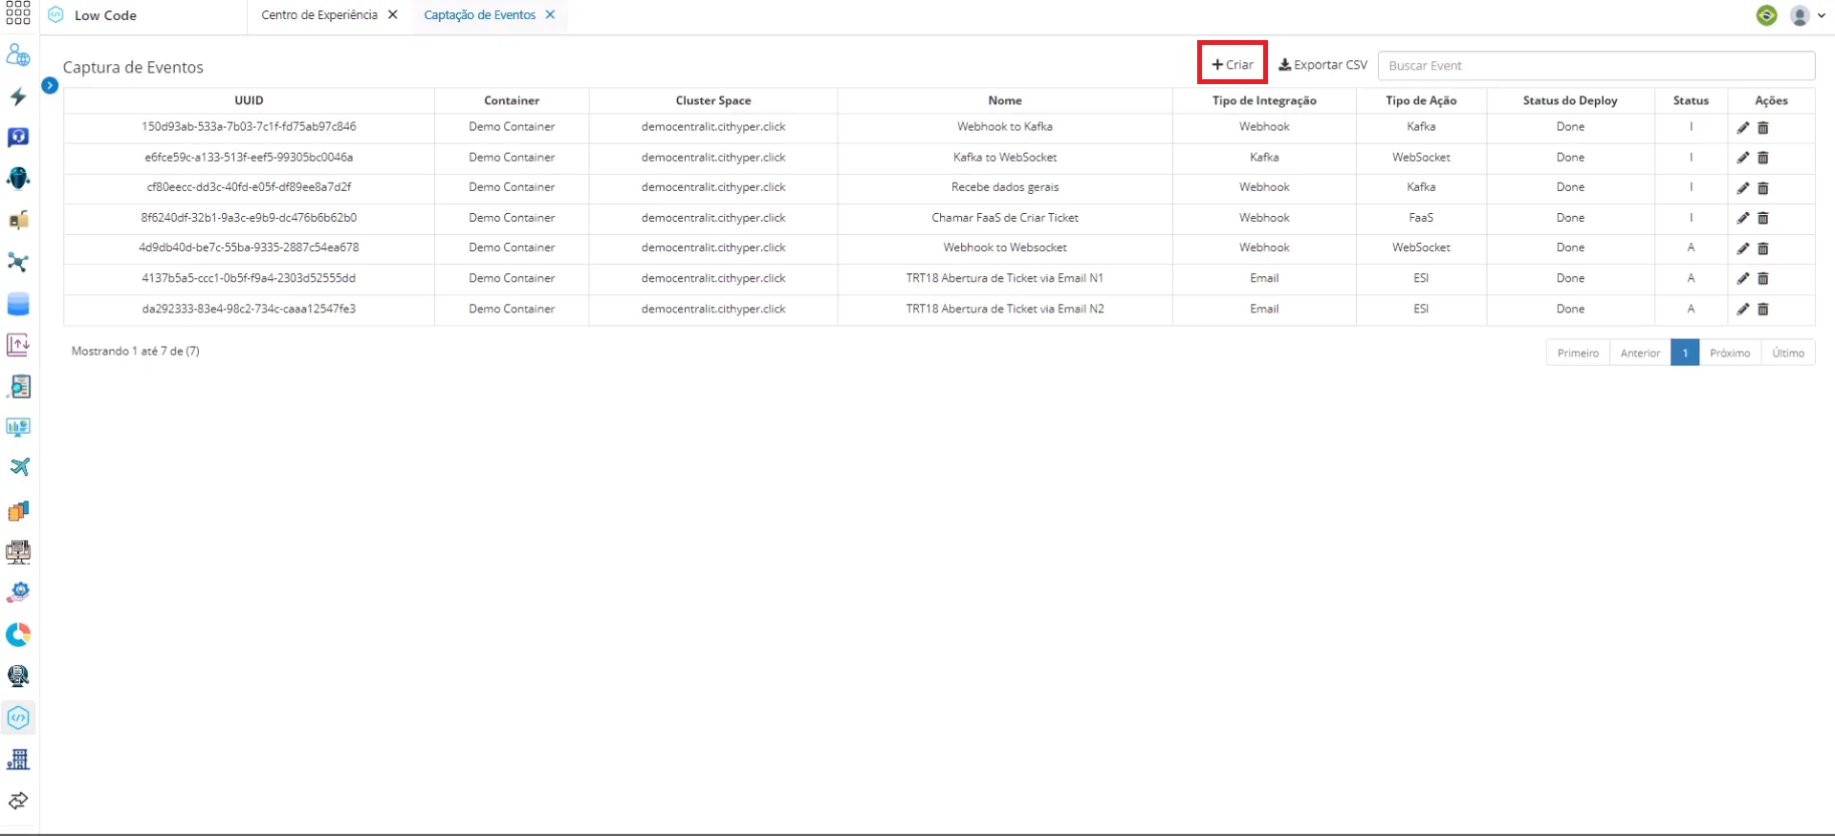Edit the Webhook to Websocket event
1835x836 pixels.
(x=1743, y=248)
